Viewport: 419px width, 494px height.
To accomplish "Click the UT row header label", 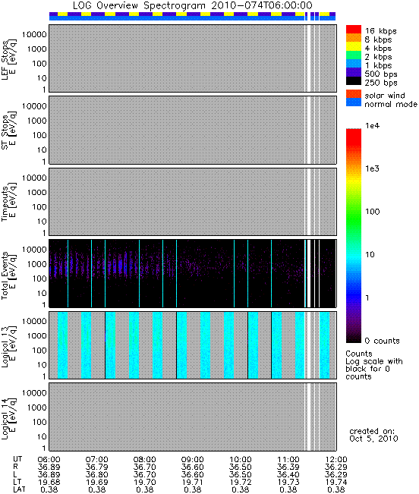I will click(x=17, y=459).
